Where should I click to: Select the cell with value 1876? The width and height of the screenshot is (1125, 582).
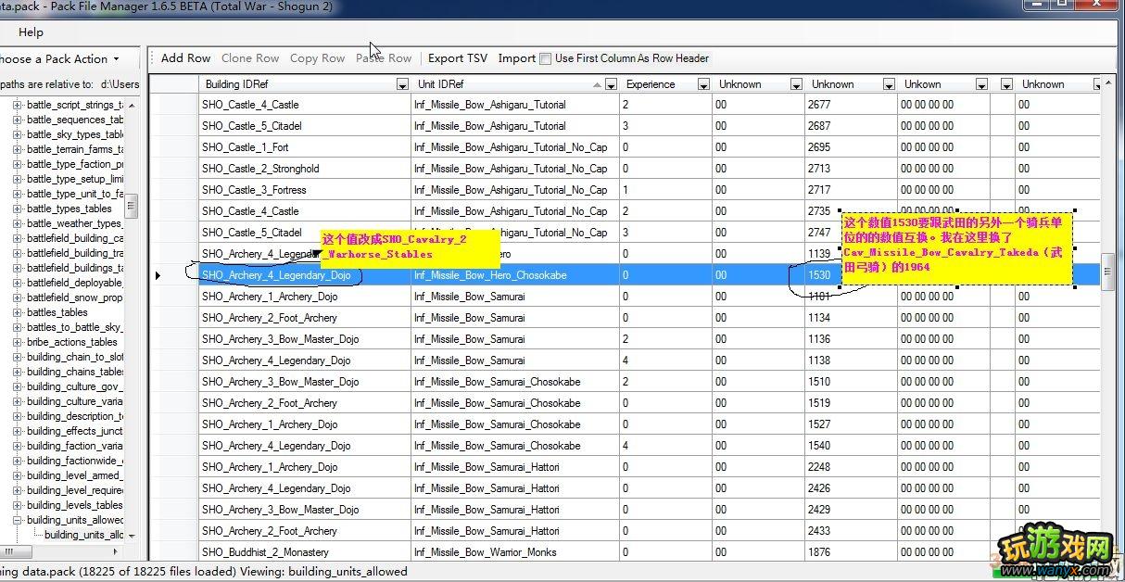point(851,552)
